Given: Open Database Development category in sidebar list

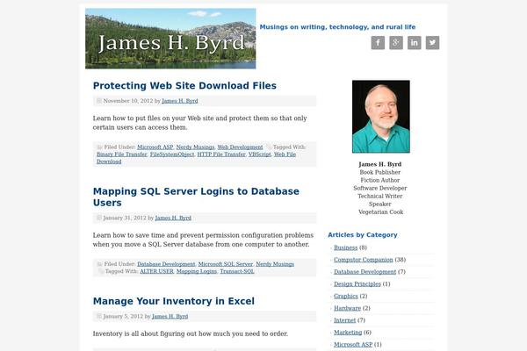Looking at the screenshot, I should point(365,272).
